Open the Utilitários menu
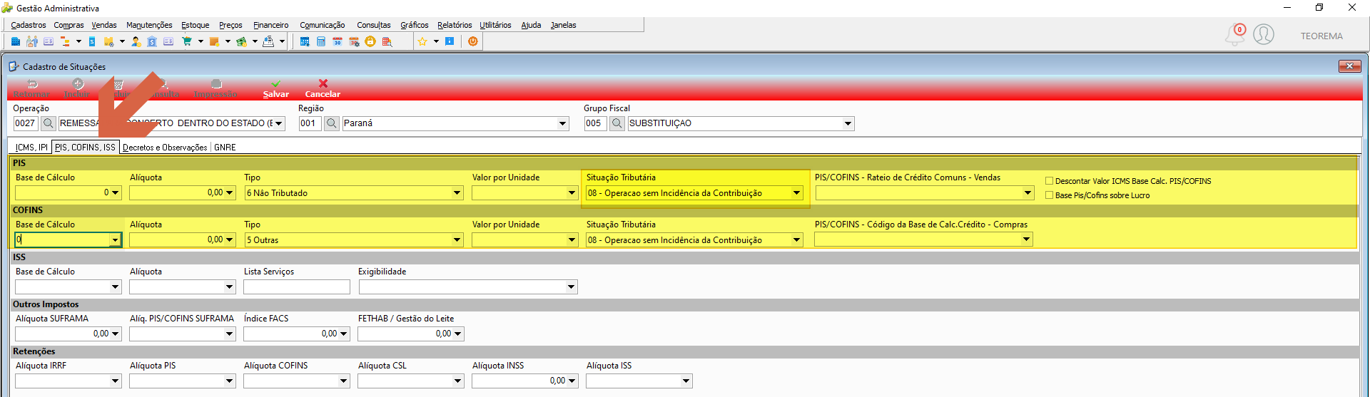 point(495,25)
